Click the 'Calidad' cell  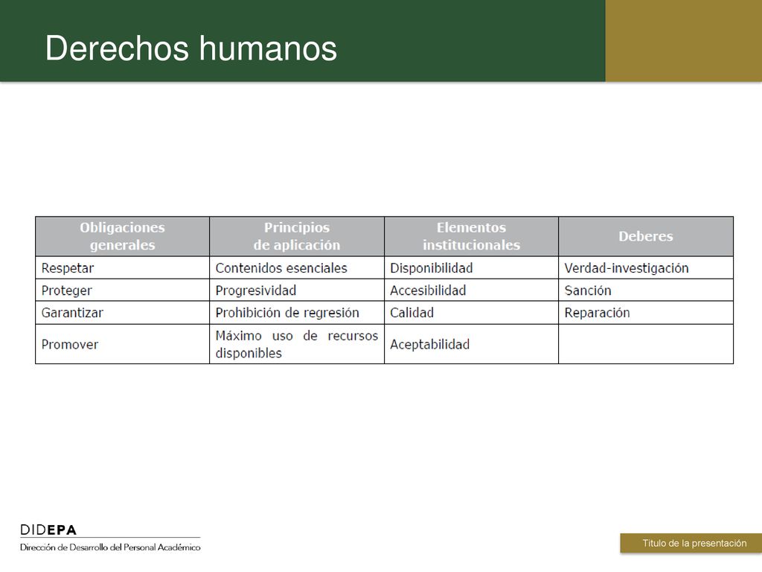471,312
